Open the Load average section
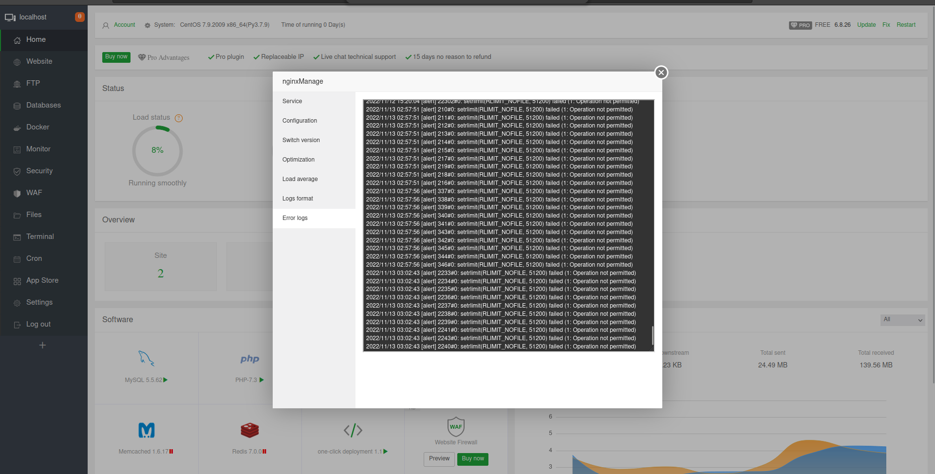 tap(300, 179)
